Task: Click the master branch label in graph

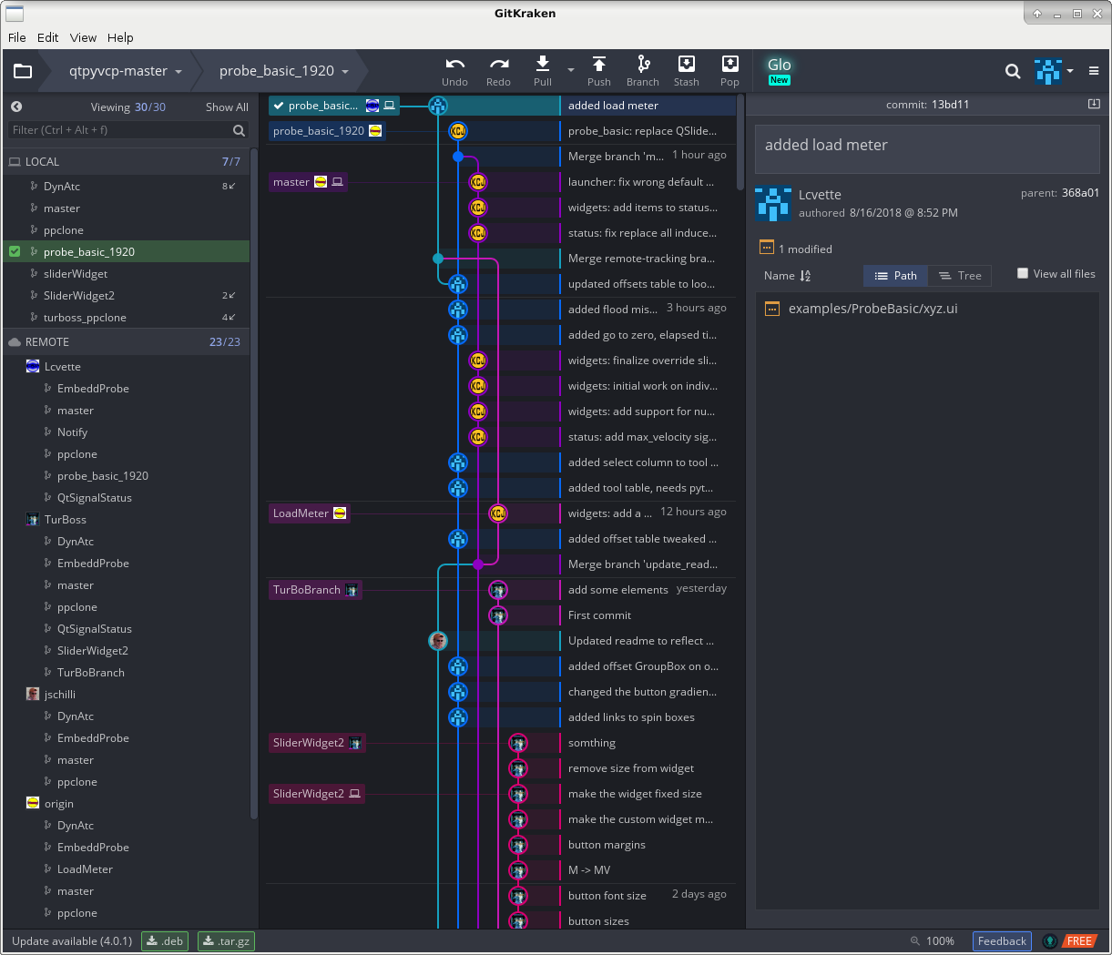Action: pyautogui.click(x=308, y=182)
